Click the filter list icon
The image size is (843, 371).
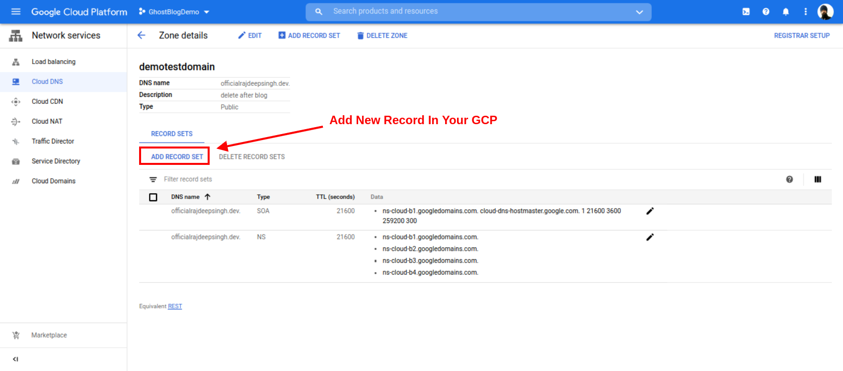(153, 179)
